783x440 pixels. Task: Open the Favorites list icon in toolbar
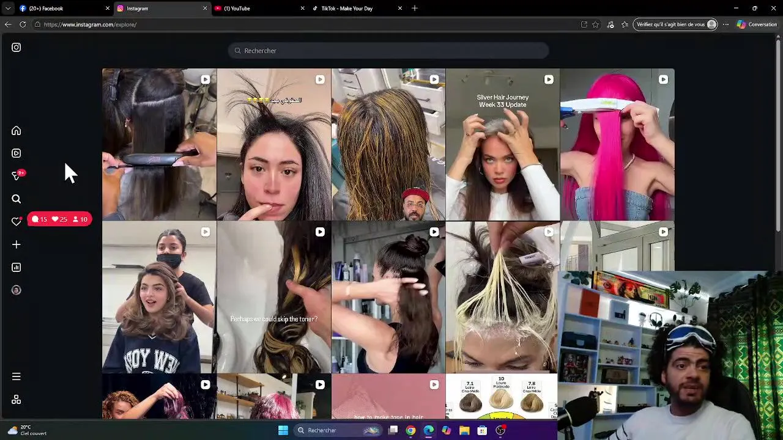click(x=625, y=24)
